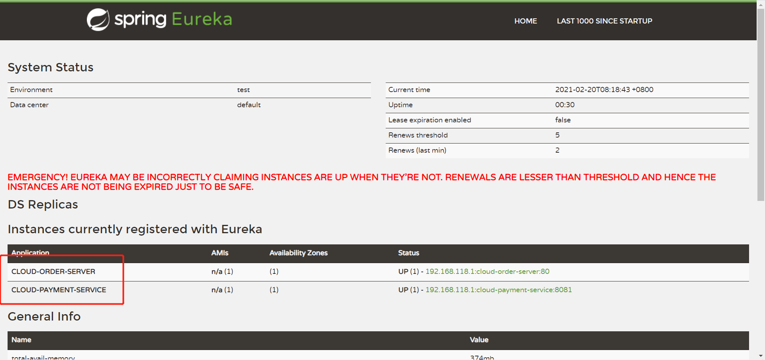
Task: Click the Name column header in General Info
Action: pyautogui.click(x=21, y=340)
